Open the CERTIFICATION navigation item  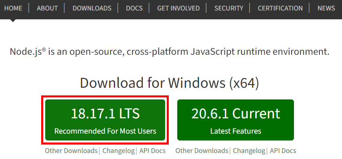click(x=280, y=8)
